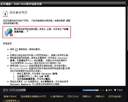Viewport: 128px width, 102px height.
Task: Click the page info icon beside 无法显示网页
Action: (5, 14)
